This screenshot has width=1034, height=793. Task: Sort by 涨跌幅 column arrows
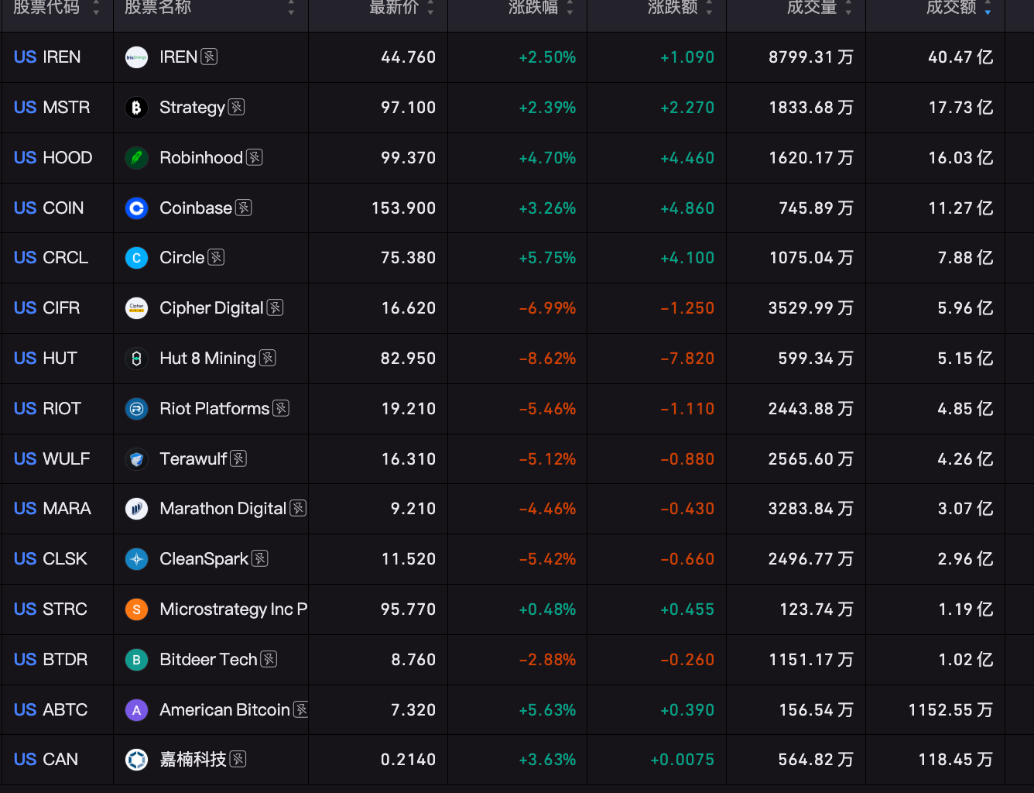coord(570,8)
